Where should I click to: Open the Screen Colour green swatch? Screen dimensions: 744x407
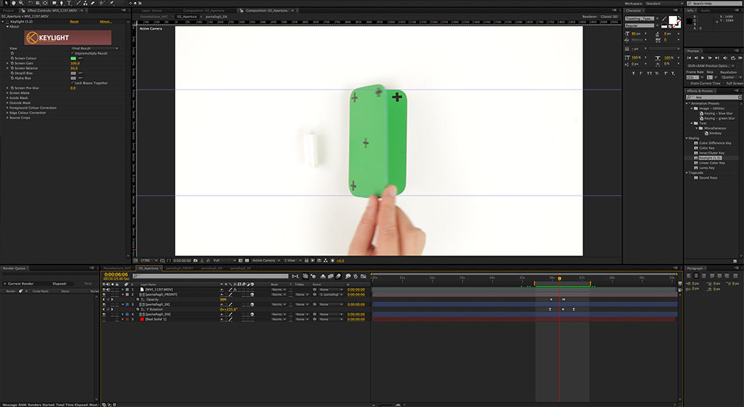73,58
